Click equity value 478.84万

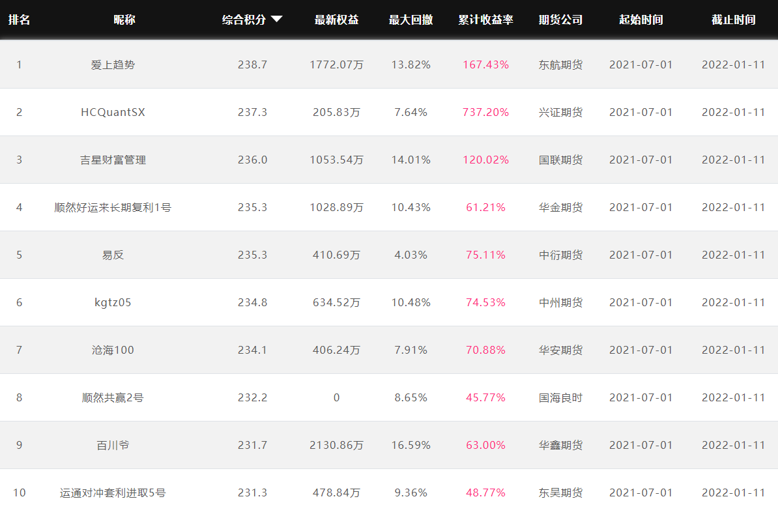click(x=336, y=493)
